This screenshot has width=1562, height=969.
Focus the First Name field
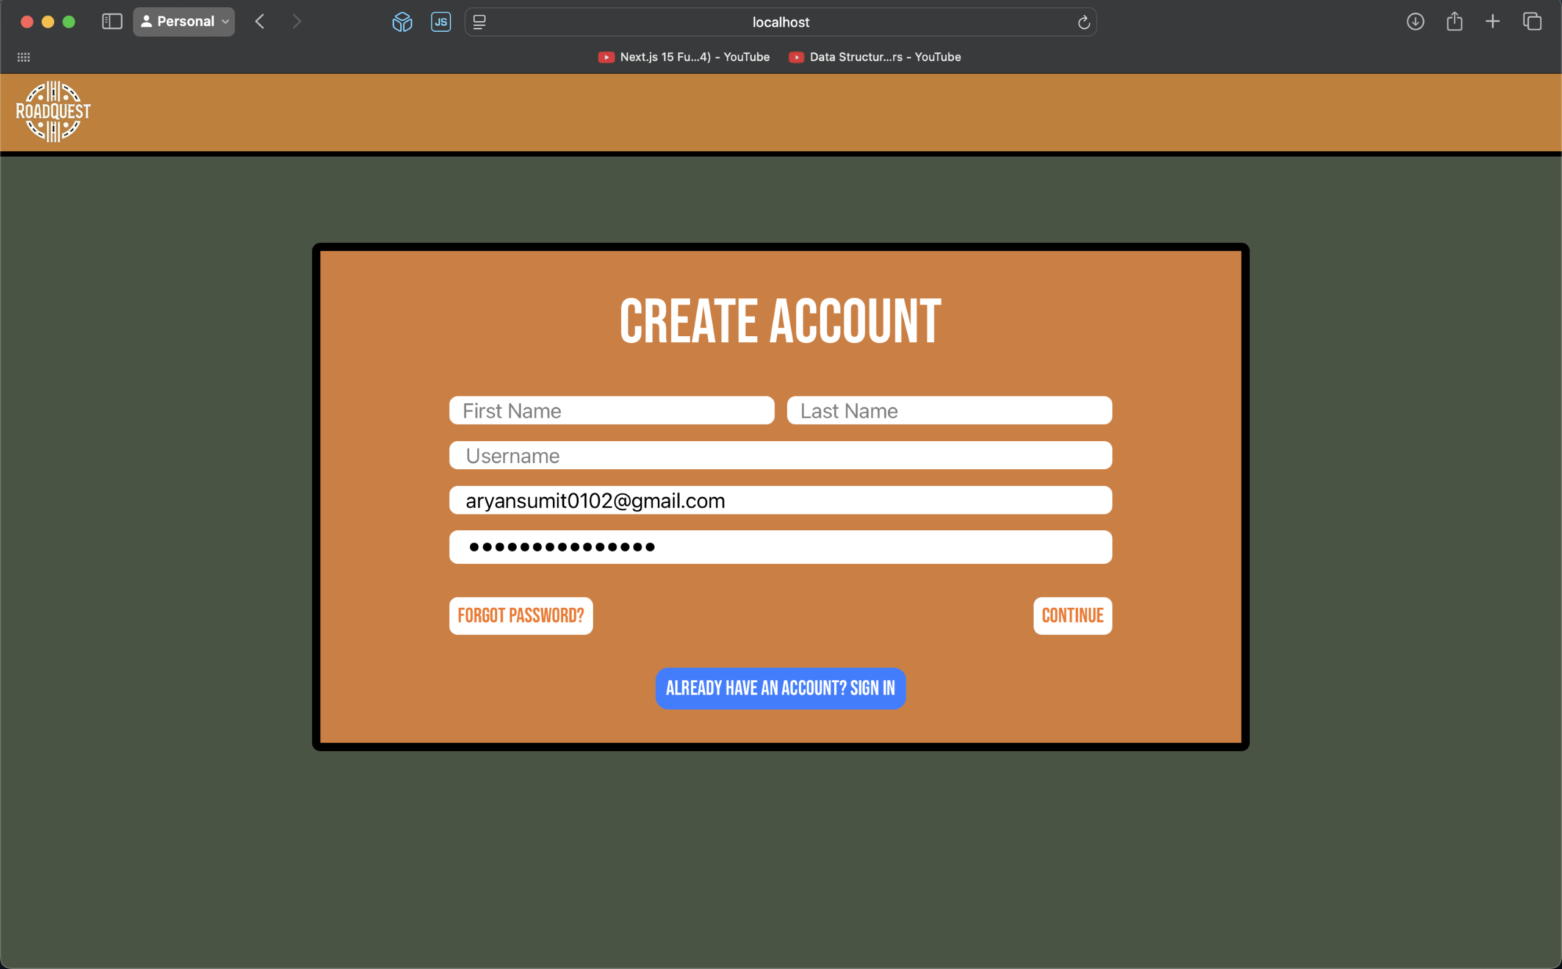click(x=611, y=411)
